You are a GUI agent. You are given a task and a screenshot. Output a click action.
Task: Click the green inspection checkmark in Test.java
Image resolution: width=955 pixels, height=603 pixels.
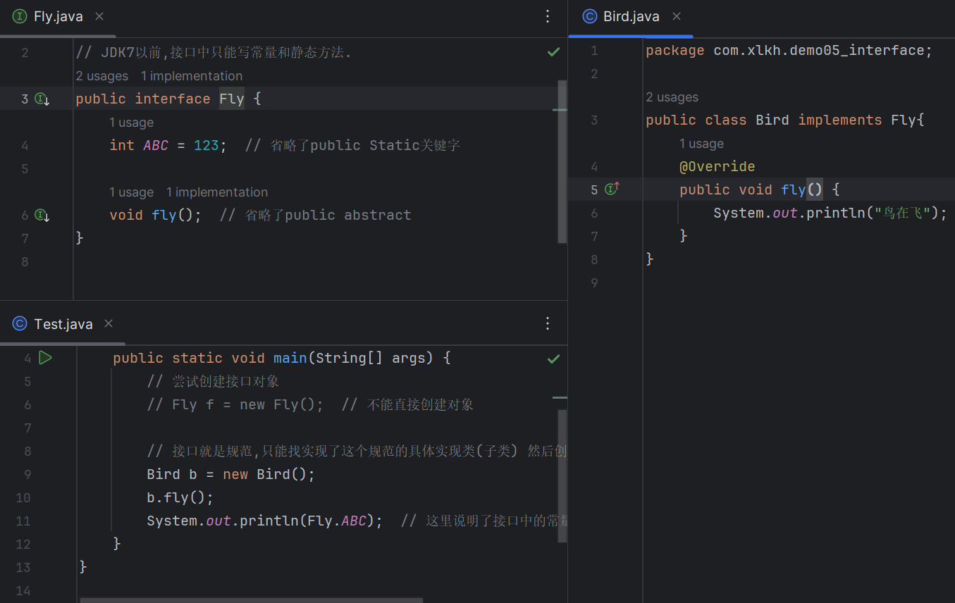coord(554,359)
